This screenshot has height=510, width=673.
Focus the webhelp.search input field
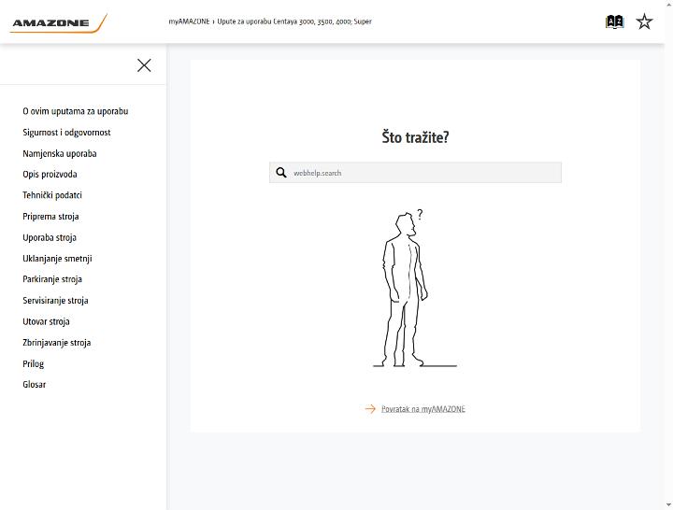tap(415, 173)
